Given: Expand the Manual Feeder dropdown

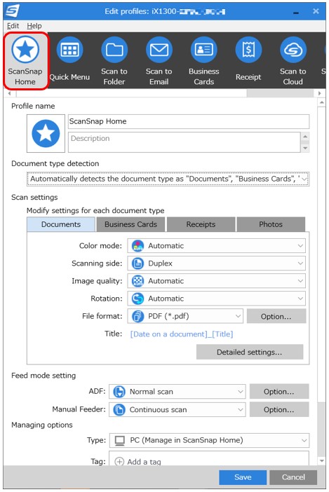Looking at the screenshot, I should 177,409.
